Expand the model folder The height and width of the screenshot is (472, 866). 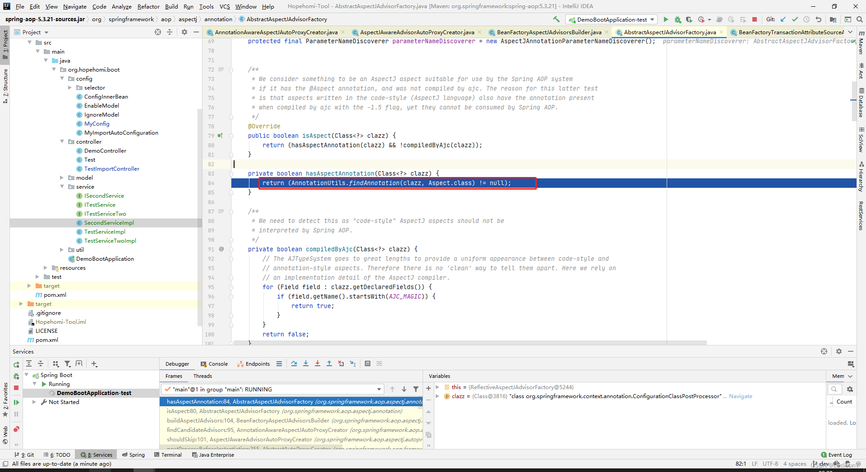62,178
